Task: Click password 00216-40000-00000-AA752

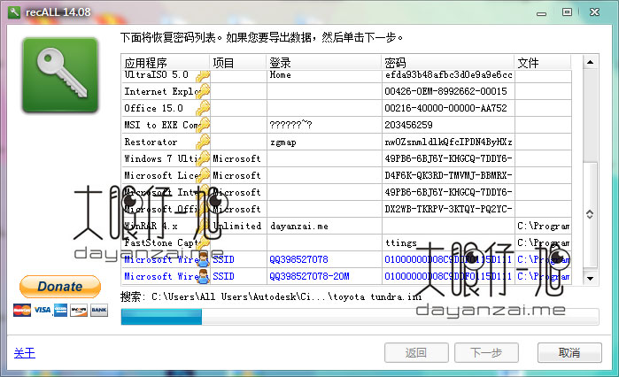Action: 445,108
